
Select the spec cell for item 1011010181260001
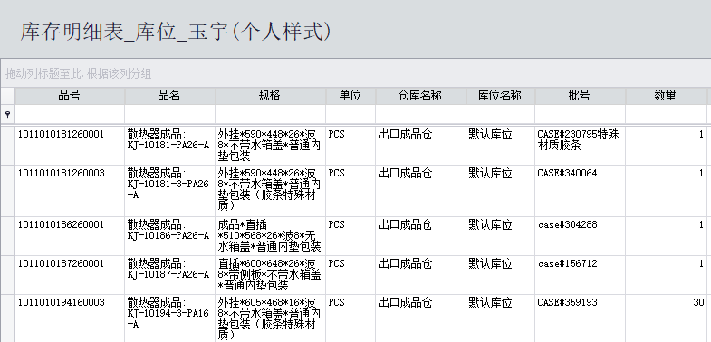click(x=270, y=146)
